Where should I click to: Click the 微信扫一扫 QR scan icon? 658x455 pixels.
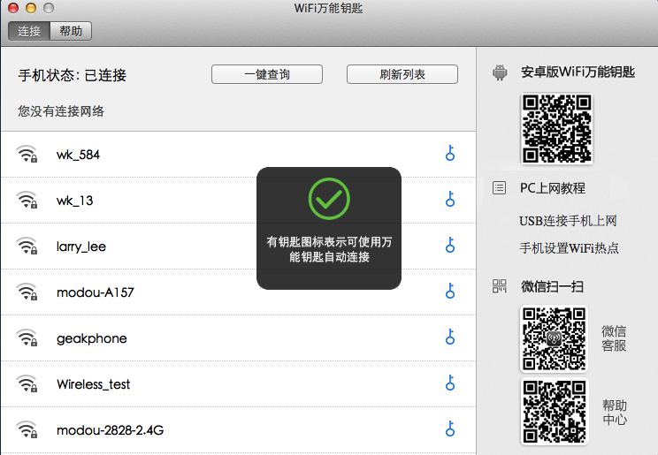click(500, 286)
